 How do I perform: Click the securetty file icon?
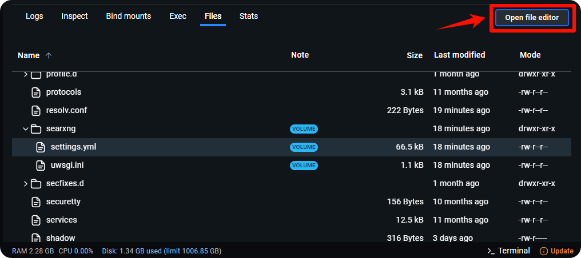[x=36, y=201]
